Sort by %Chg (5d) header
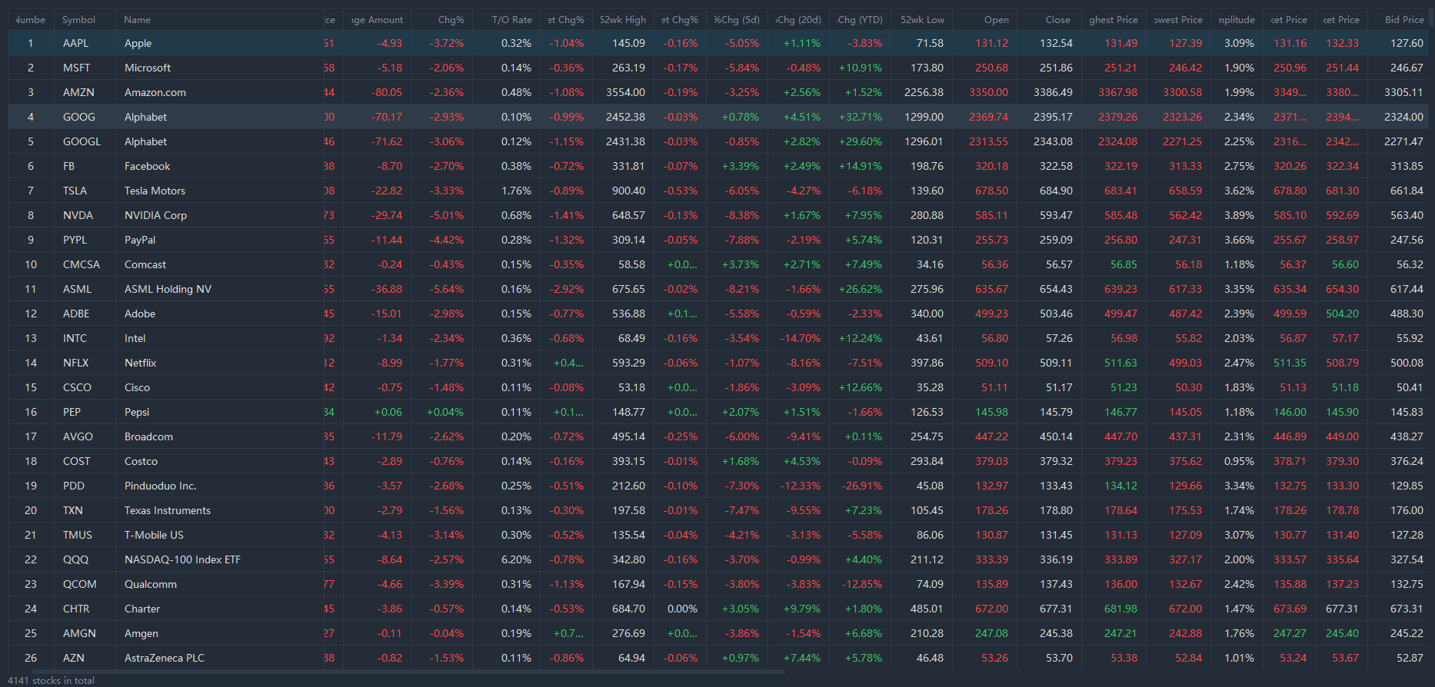This screenshot has width=1435, height=687. point(736,19)
